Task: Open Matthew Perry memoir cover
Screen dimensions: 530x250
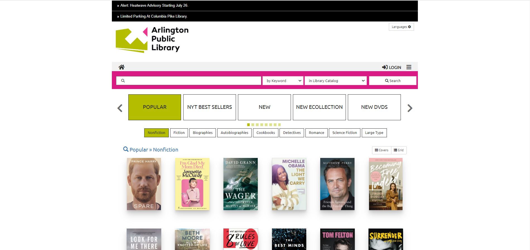Action: click(x=337, y=184)
